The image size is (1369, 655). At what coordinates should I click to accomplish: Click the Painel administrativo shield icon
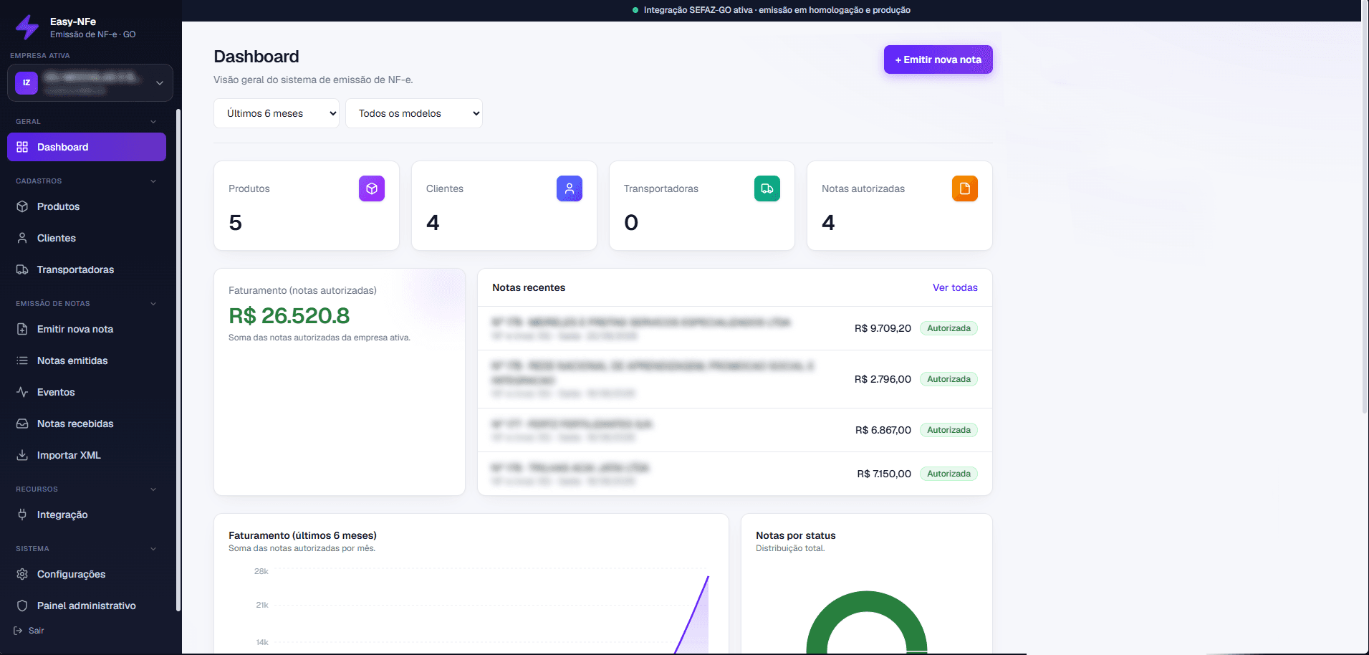point(22,606)
